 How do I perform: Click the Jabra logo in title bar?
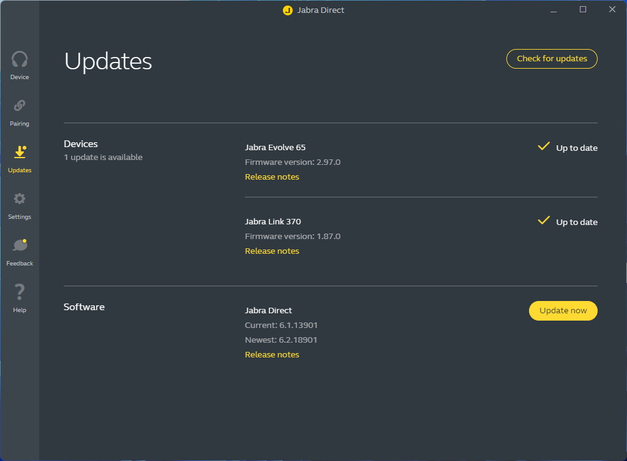tap(287, 10)
